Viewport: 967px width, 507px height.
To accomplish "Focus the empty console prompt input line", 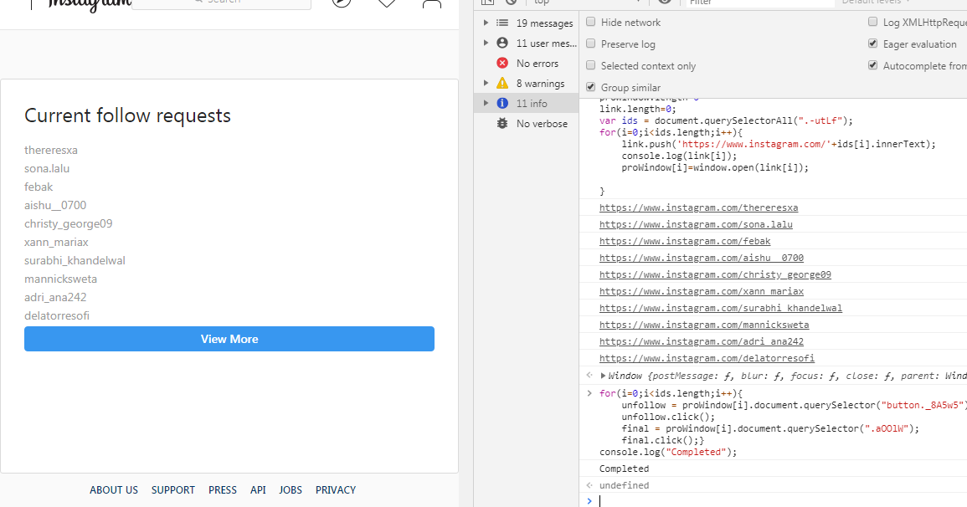I will point(783,501).
